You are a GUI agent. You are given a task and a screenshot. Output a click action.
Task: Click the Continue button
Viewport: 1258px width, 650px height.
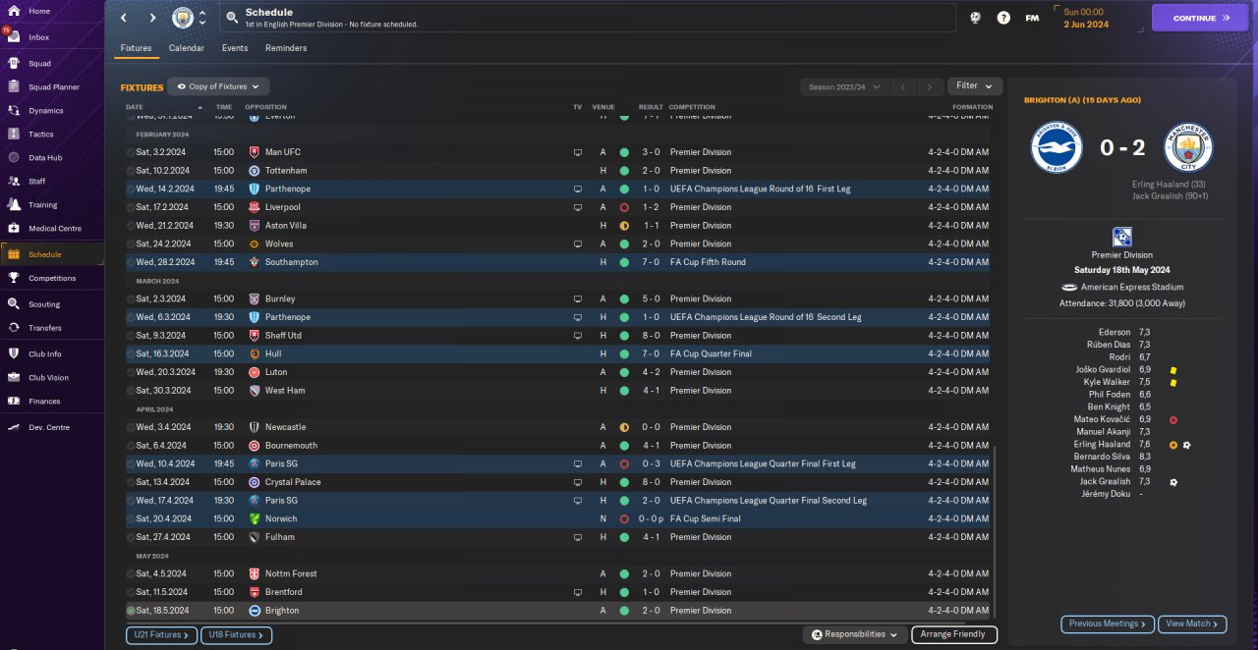click(x=1200, y=18)
